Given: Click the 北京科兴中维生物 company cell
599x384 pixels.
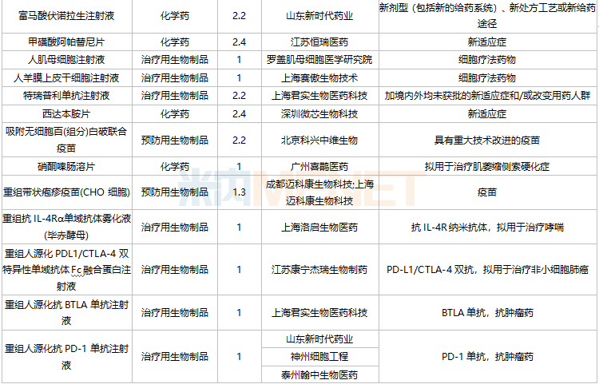Looking at the screenshot, I should (x=319, y=140).
